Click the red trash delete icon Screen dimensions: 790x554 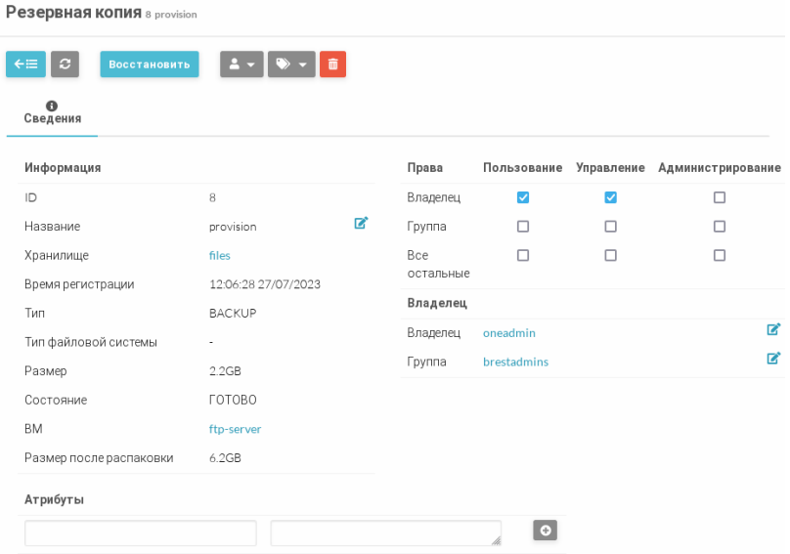[332, 64]
